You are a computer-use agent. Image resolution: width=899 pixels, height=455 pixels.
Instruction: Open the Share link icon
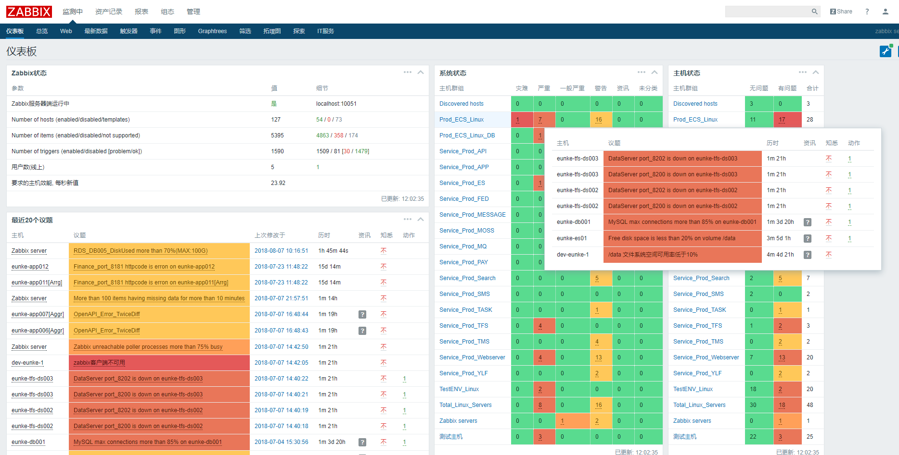[x=841, y=12]
